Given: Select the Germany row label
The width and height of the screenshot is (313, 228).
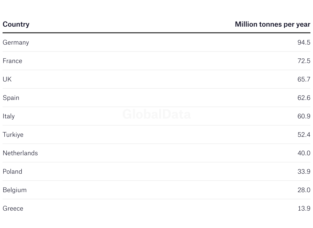Looking at the screenshot, I should [x=16, y=43].
